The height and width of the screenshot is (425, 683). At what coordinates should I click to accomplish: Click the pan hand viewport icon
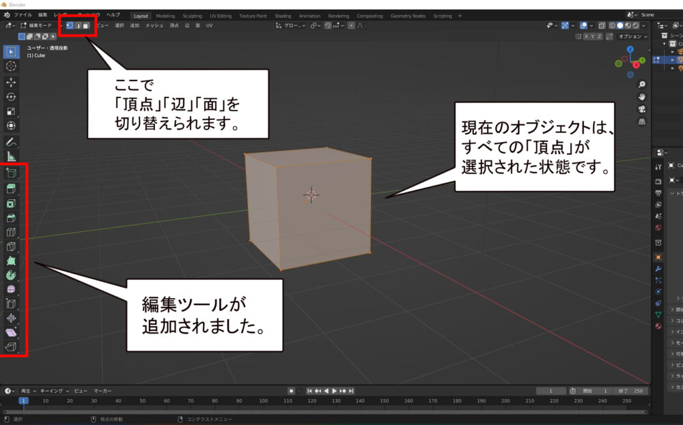[x=641, y=97]
